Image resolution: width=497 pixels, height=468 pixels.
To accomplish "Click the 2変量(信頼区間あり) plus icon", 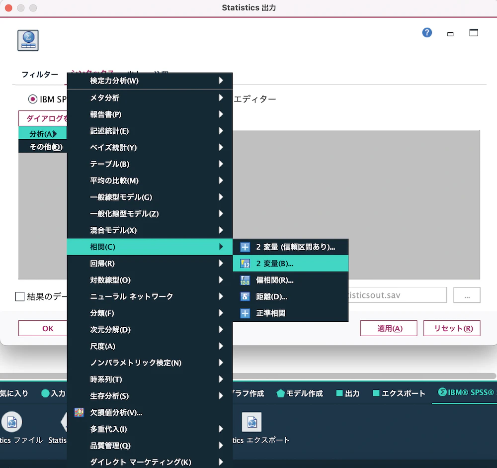I will (245, 247).
